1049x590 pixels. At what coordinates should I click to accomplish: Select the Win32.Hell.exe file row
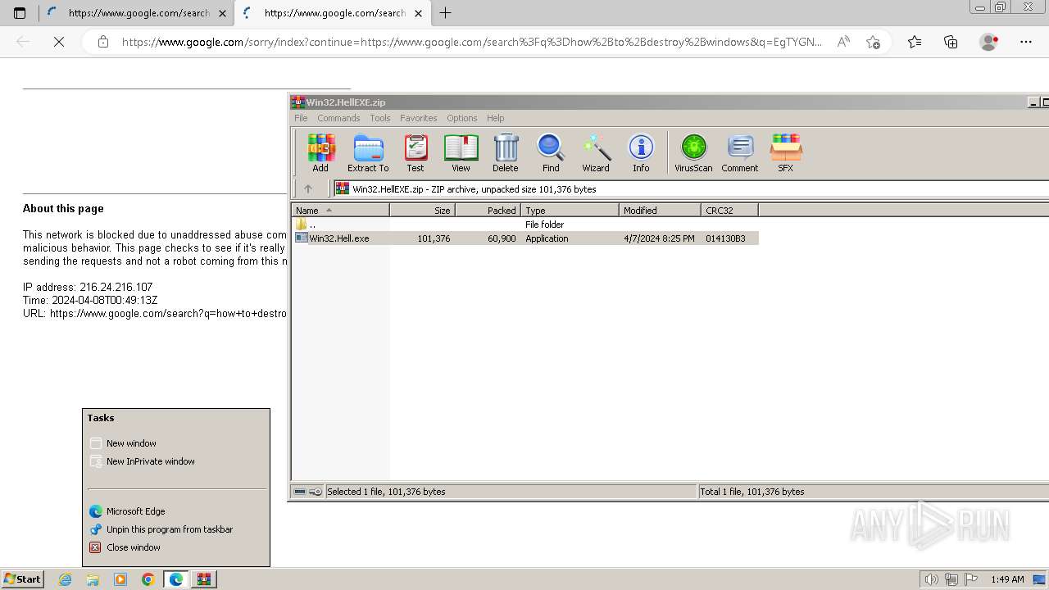pos(524,238)
